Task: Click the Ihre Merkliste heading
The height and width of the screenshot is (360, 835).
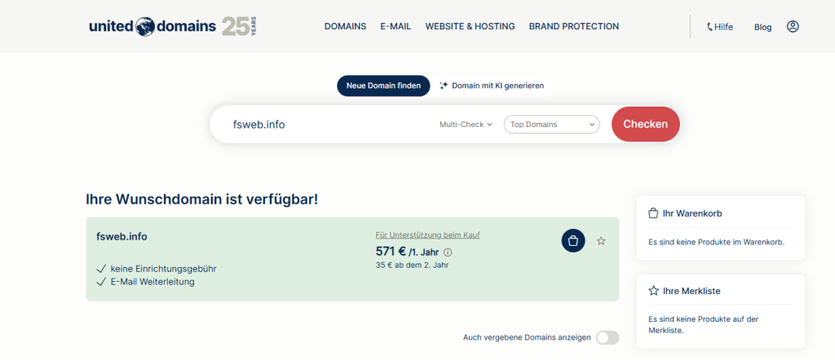Action: coord(691,291)
